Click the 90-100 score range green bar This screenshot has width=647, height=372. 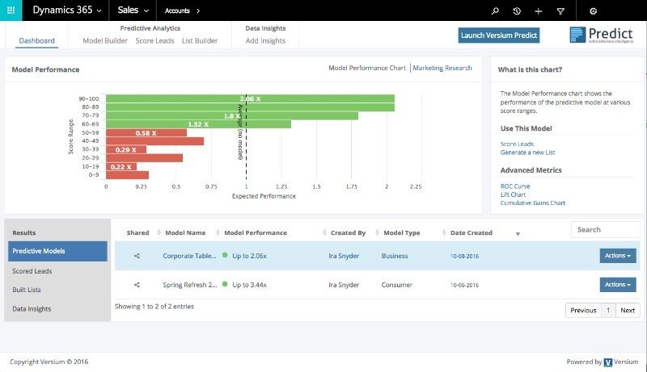tap(250, 98)
